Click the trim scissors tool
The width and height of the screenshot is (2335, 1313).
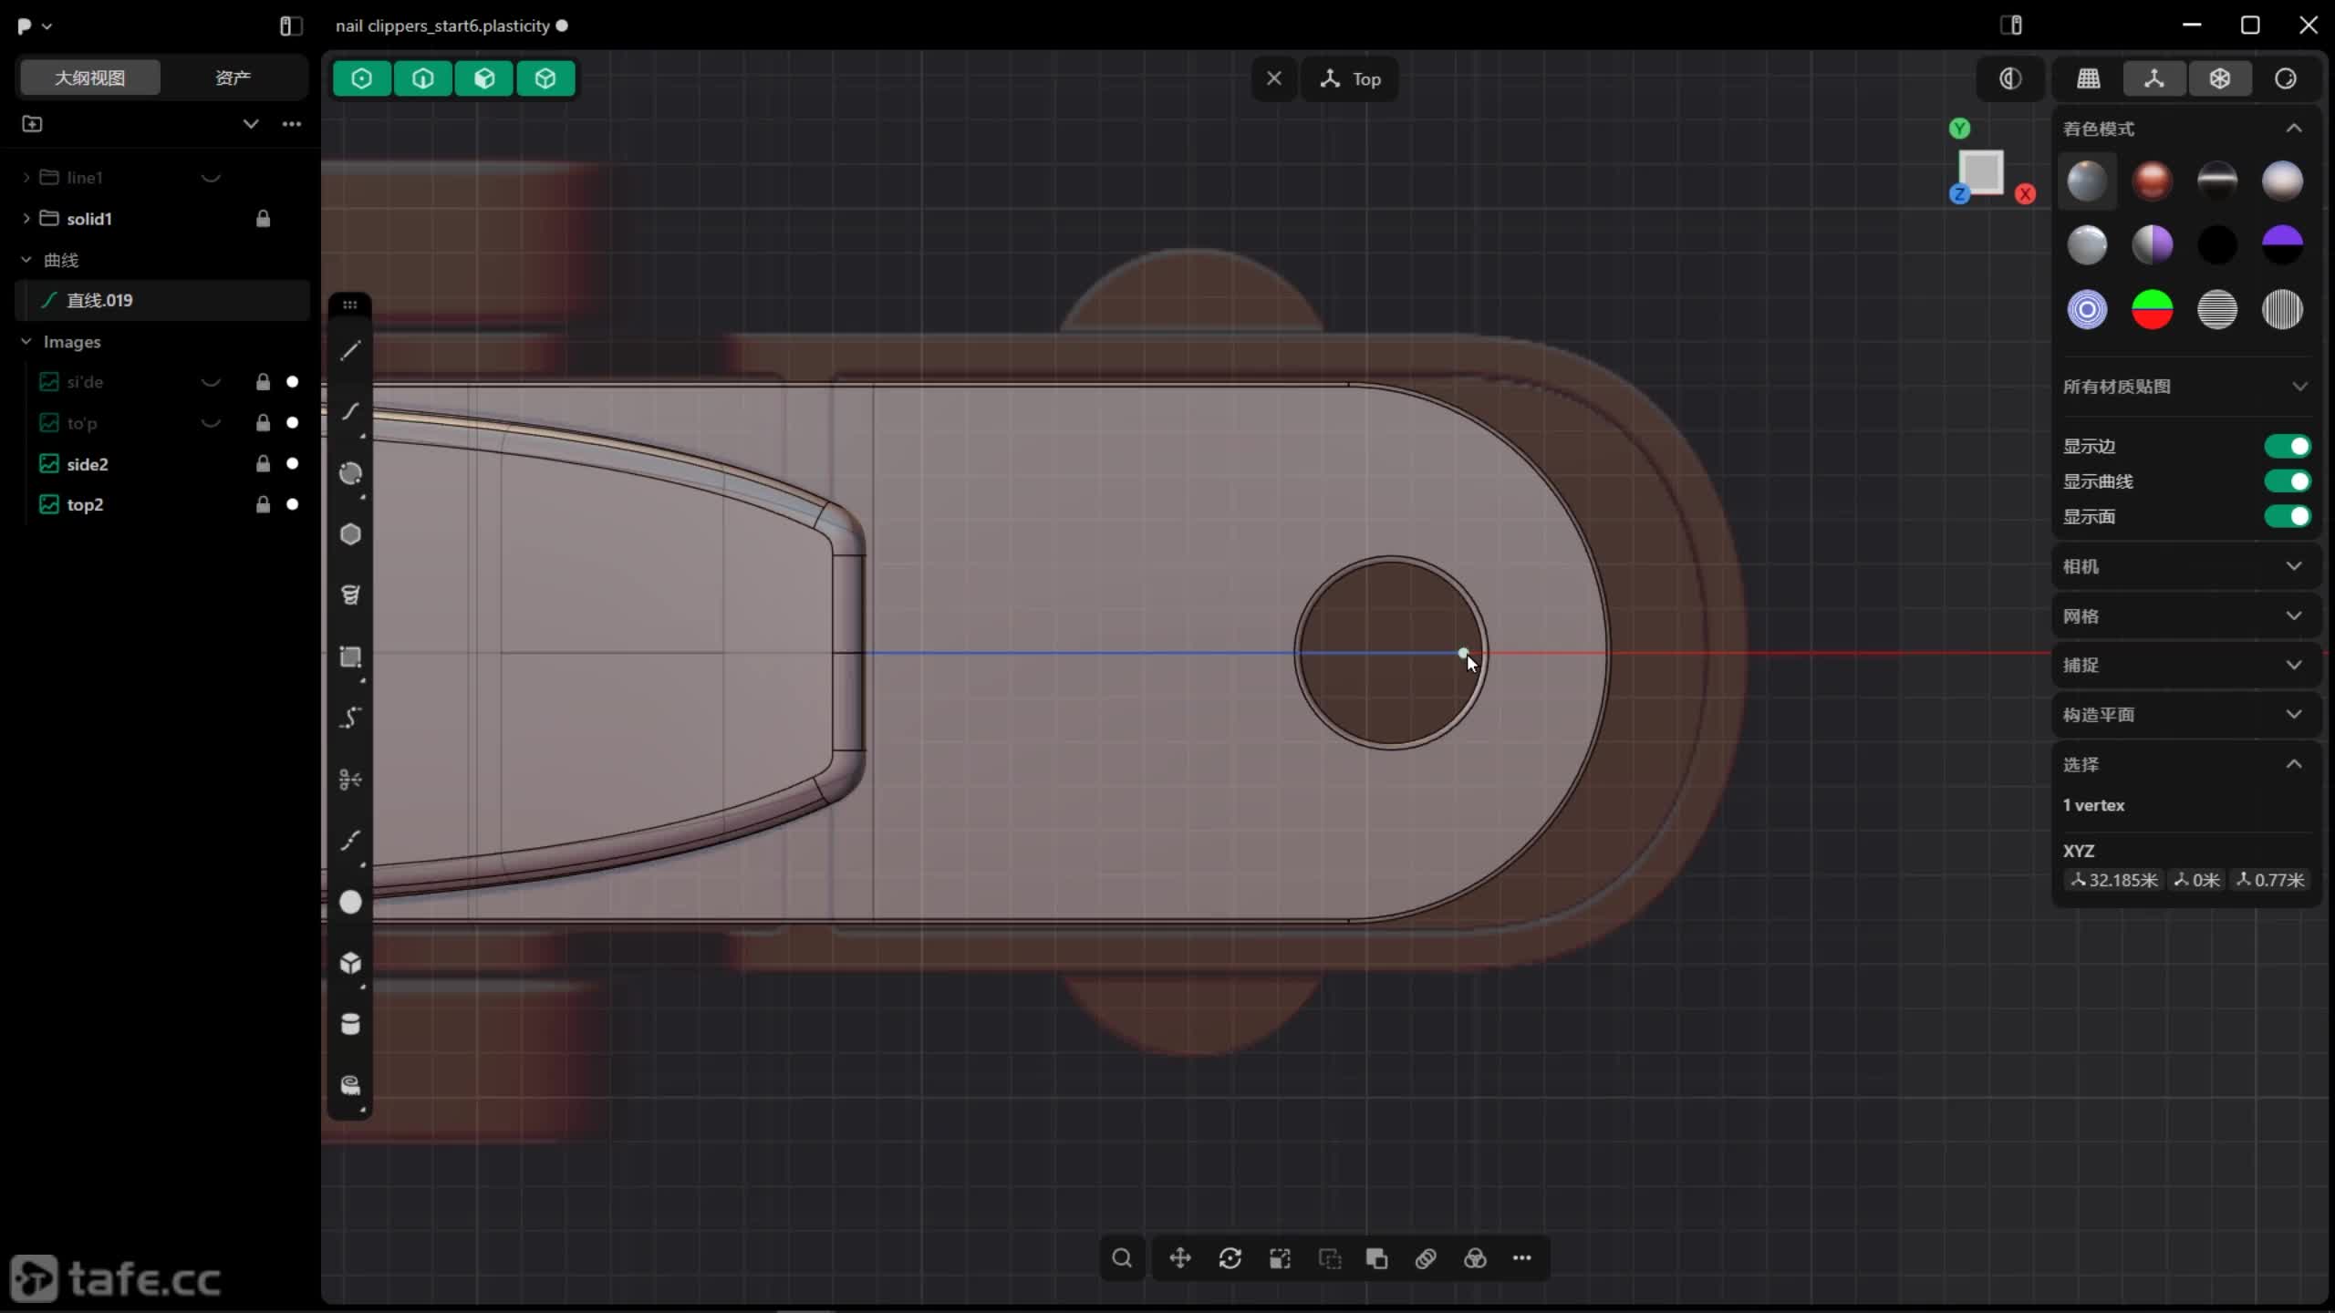click(350, 780)
